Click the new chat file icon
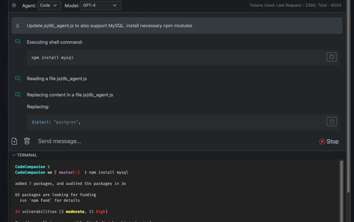Viewport: 354px width, 222px height. click(14, 141)
